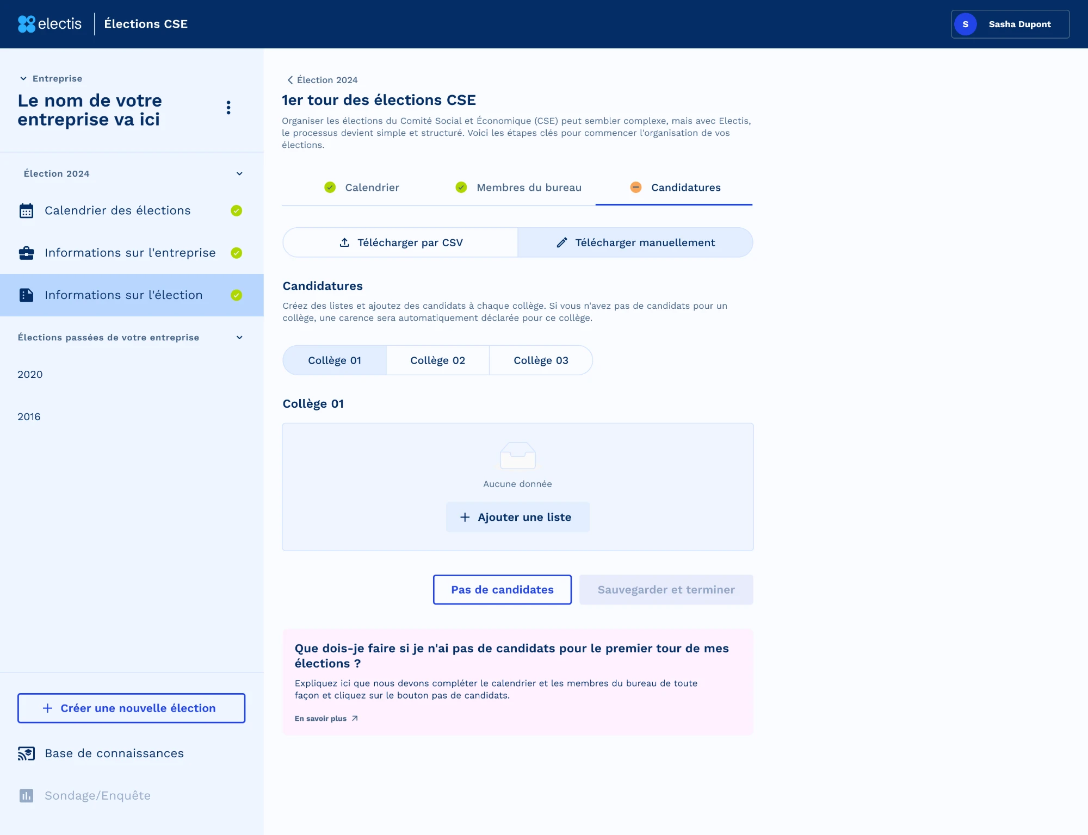Click the briefcase icon for Informations sur l'entreprise
The height and width of the screenshot is (835, 1088).
coord(26,253)
